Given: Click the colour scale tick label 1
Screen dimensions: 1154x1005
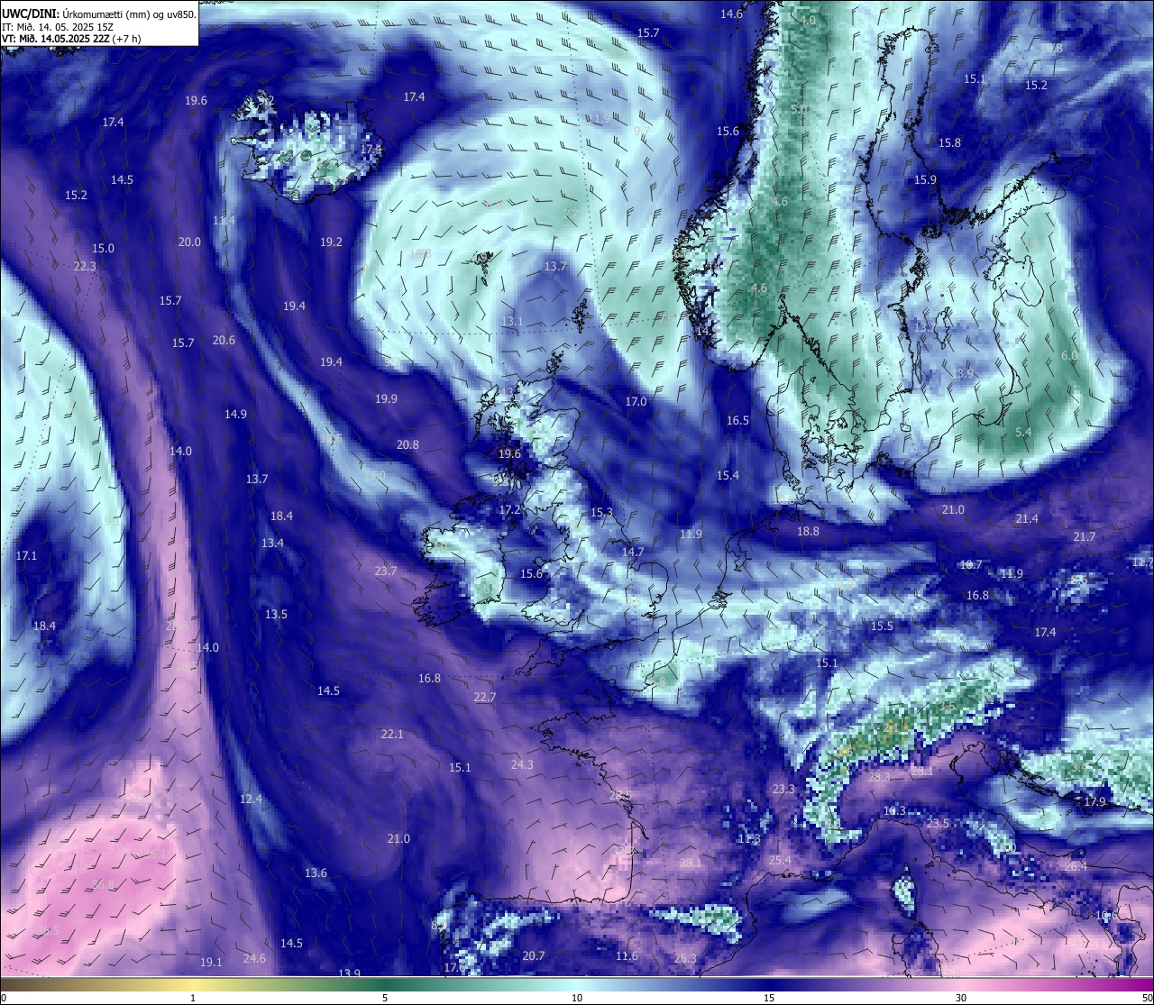Looking at the screenshot, I should coord(193,998).
